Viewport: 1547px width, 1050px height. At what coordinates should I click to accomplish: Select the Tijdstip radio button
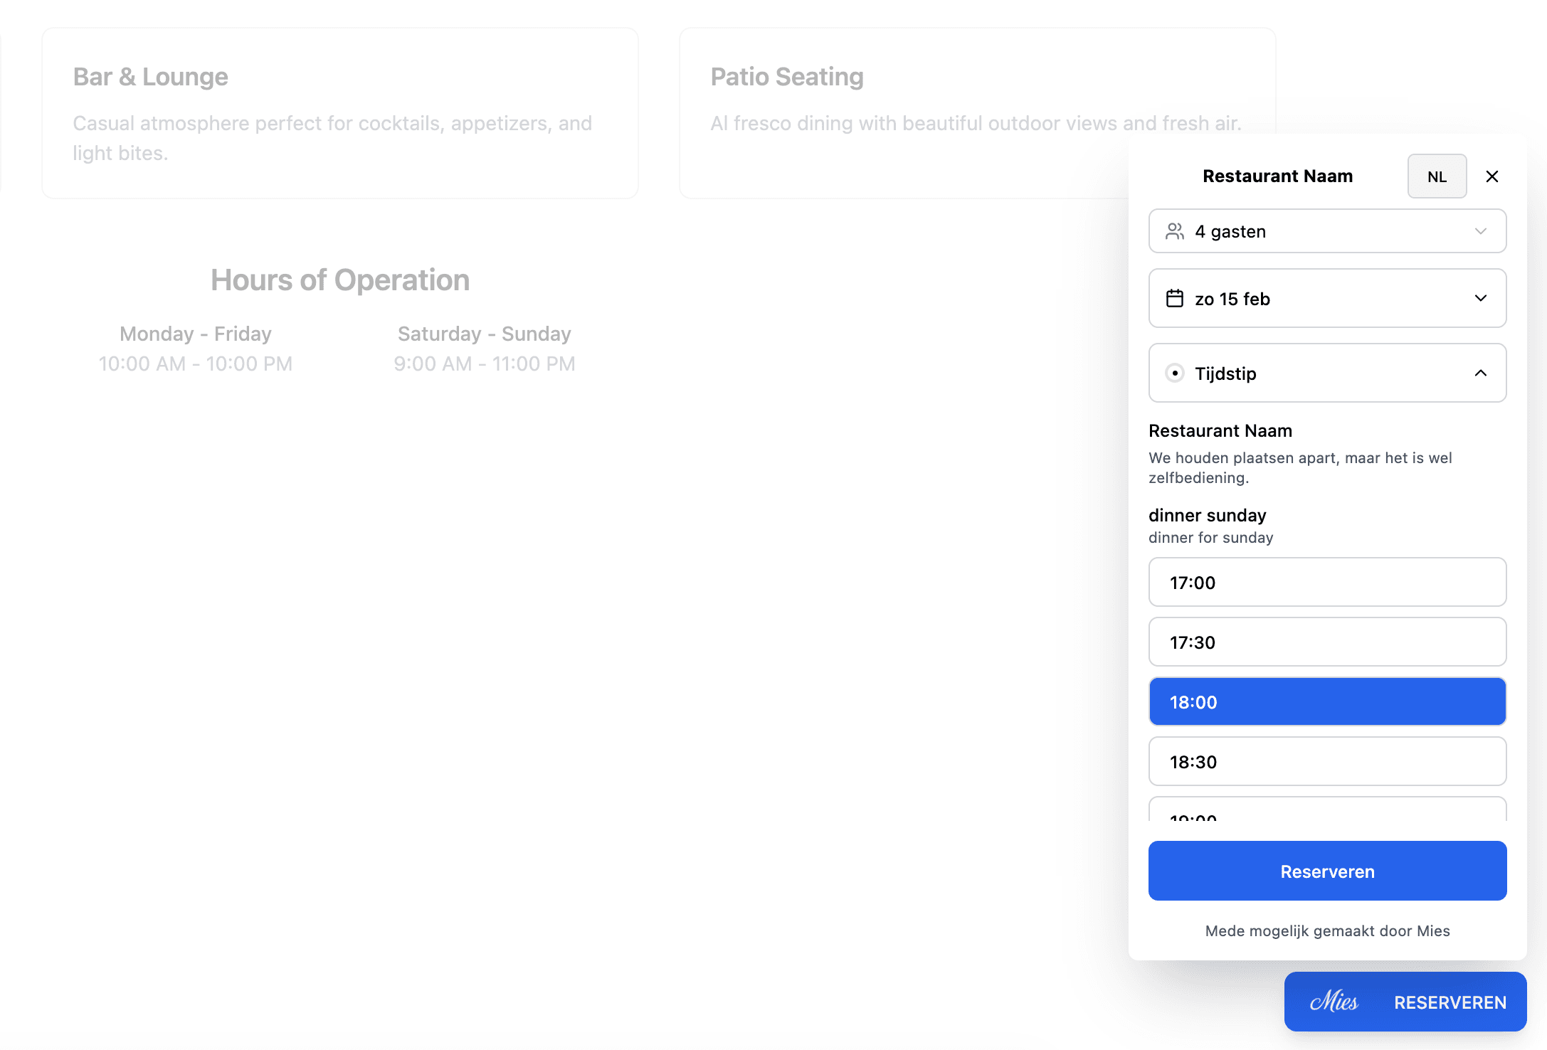click(1175, 373)
